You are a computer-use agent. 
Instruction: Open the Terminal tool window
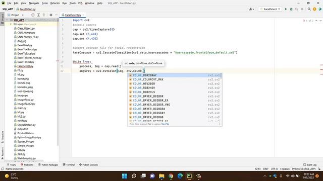tap(69, 164)
